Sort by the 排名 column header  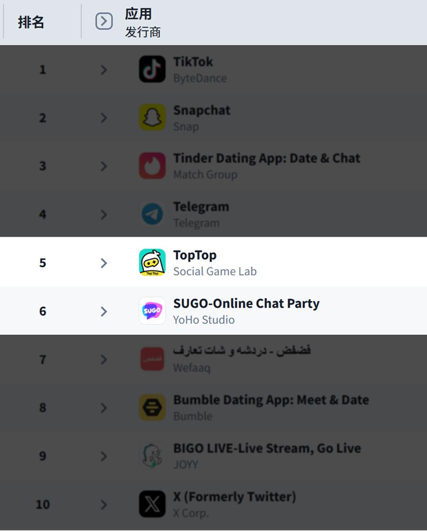coord(31,22)
